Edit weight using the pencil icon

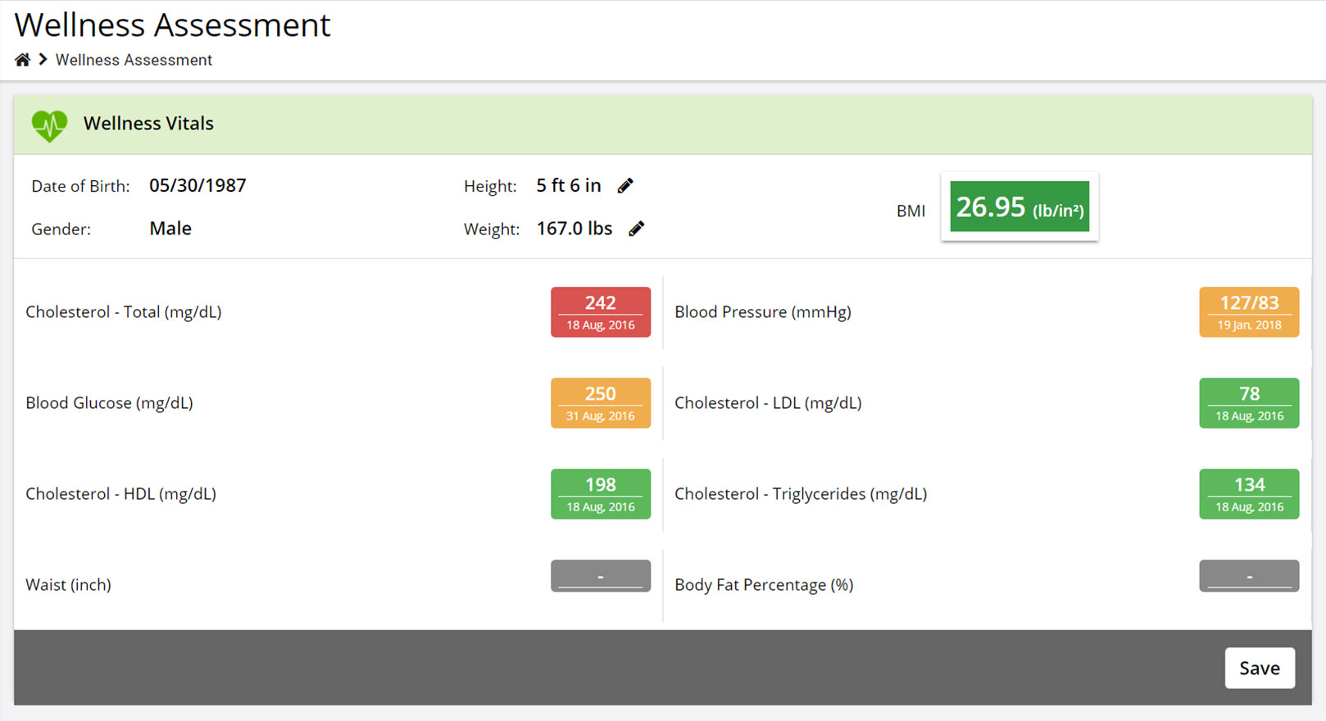pyautogui.click(x=637, y=229)
